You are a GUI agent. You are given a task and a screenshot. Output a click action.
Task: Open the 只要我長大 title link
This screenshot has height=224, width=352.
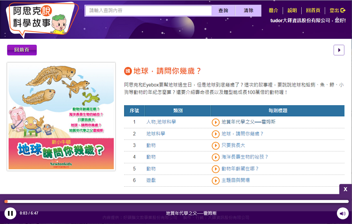pos(233,145)
